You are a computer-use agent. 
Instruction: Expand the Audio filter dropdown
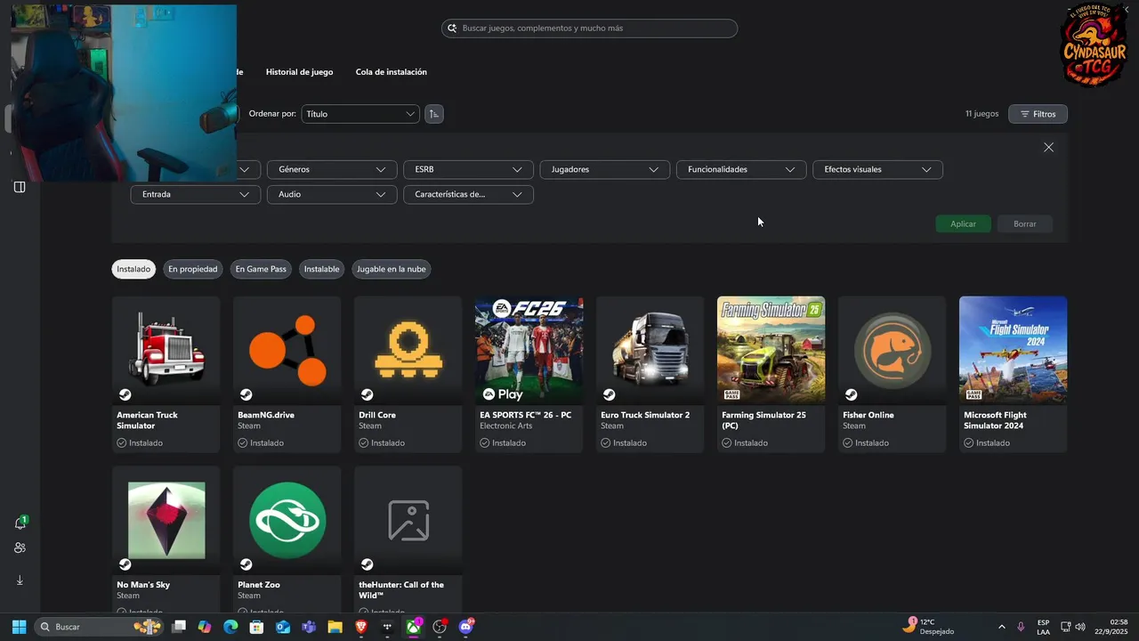332,194
